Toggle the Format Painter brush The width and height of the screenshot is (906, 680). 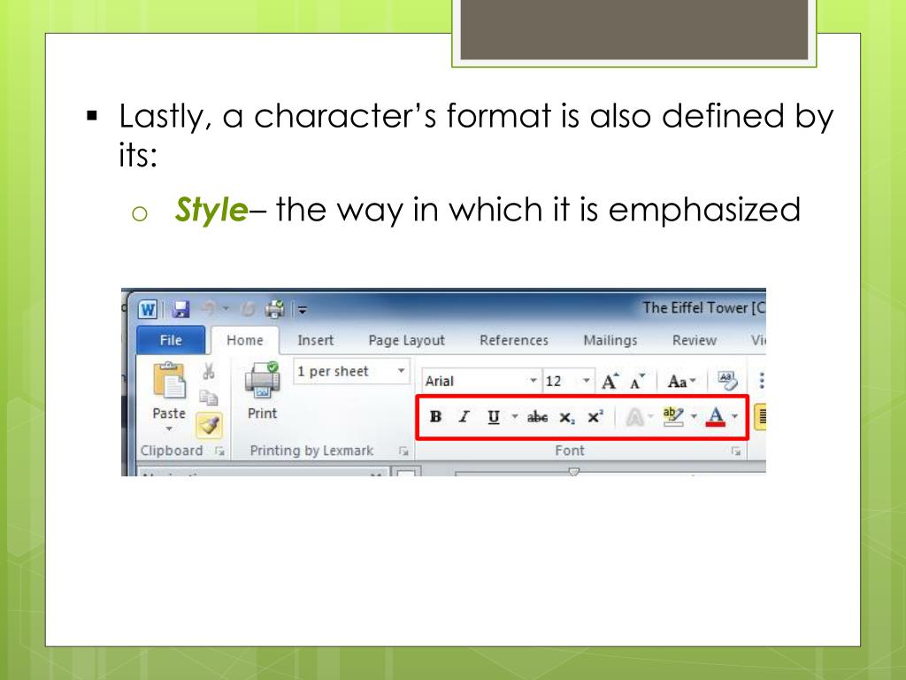pos(209,425)
